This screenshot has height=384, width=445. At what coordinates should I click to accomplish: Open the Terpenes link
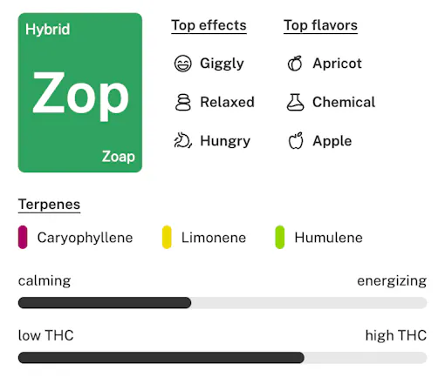49,205
